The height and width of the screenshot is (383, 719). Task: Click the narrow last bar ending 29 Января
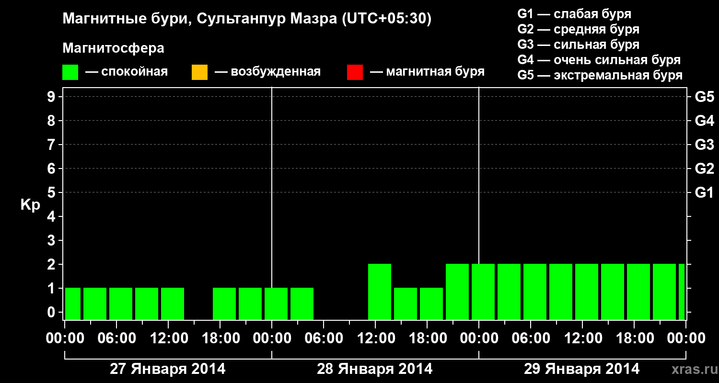pyautogui.click(x=682, y=292)
